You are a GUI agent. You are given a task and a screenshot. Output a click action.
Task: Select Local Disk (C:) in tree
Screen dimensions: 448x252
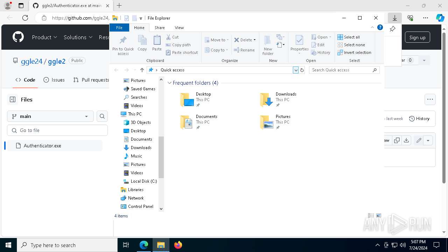[x=140, y=181]
